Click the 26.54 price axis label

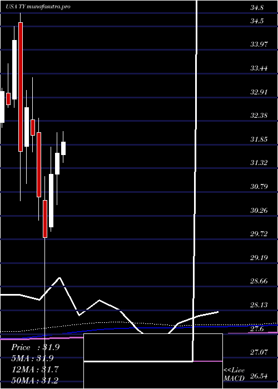[259, 376]
